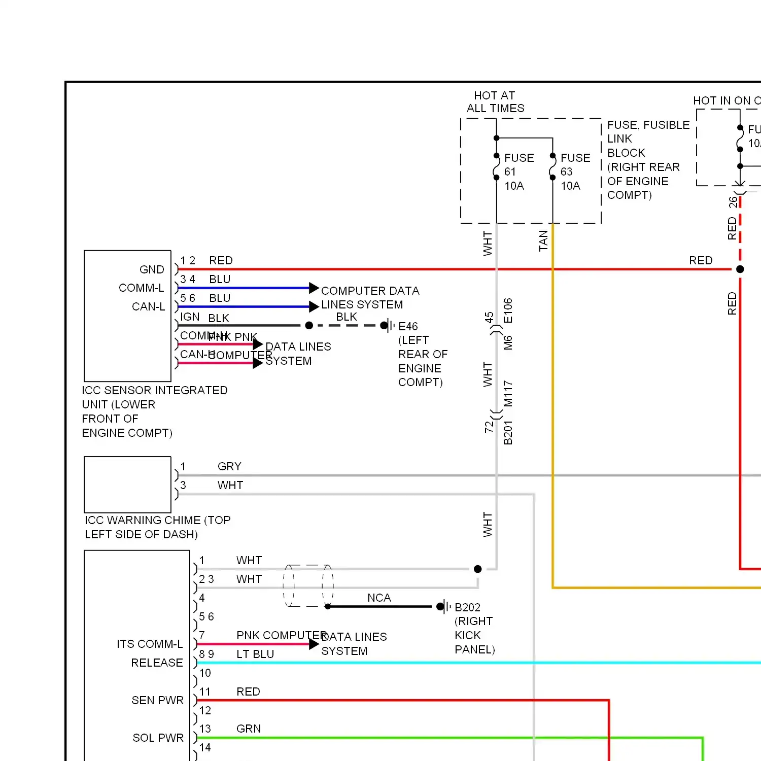
Task: Select the "NCA" wire label
Action: pyautogui.click(x=379, y=598)
